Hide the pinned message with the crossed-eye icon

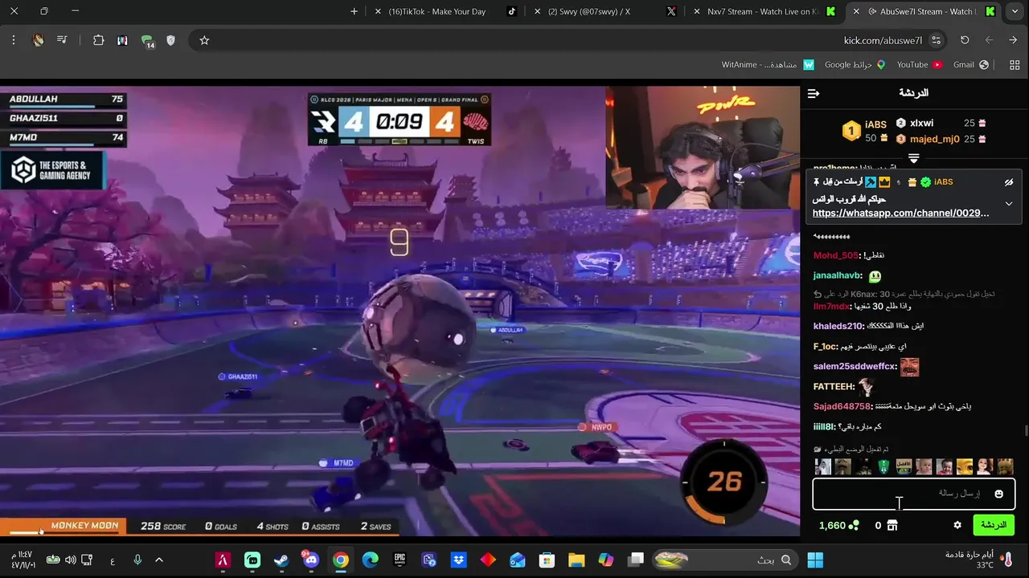(x=1009, y=182)
